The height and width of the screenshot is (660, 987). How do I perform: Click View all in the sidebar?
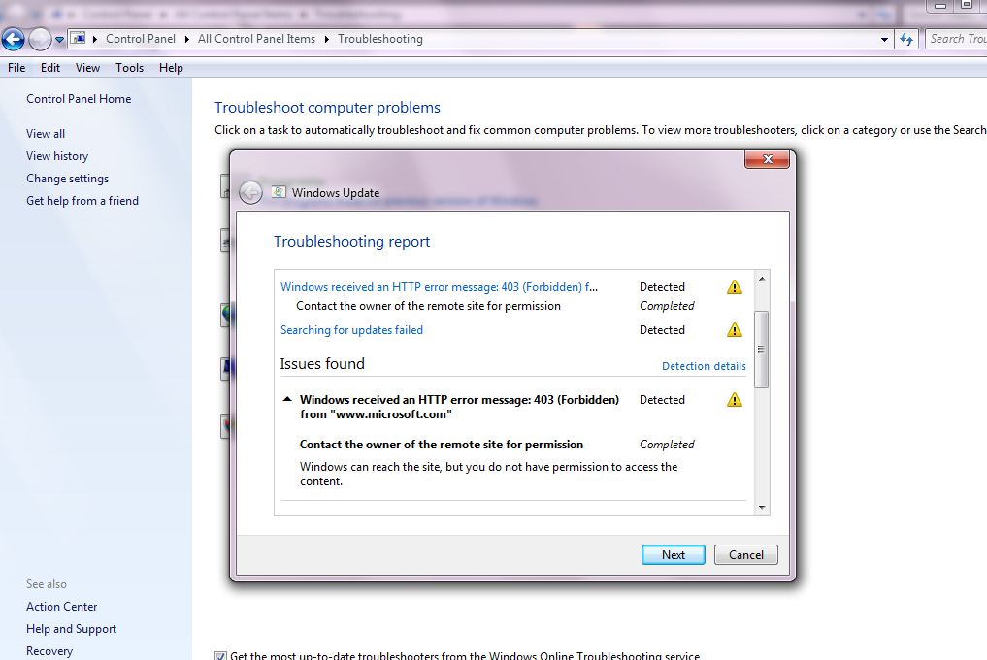46,134
